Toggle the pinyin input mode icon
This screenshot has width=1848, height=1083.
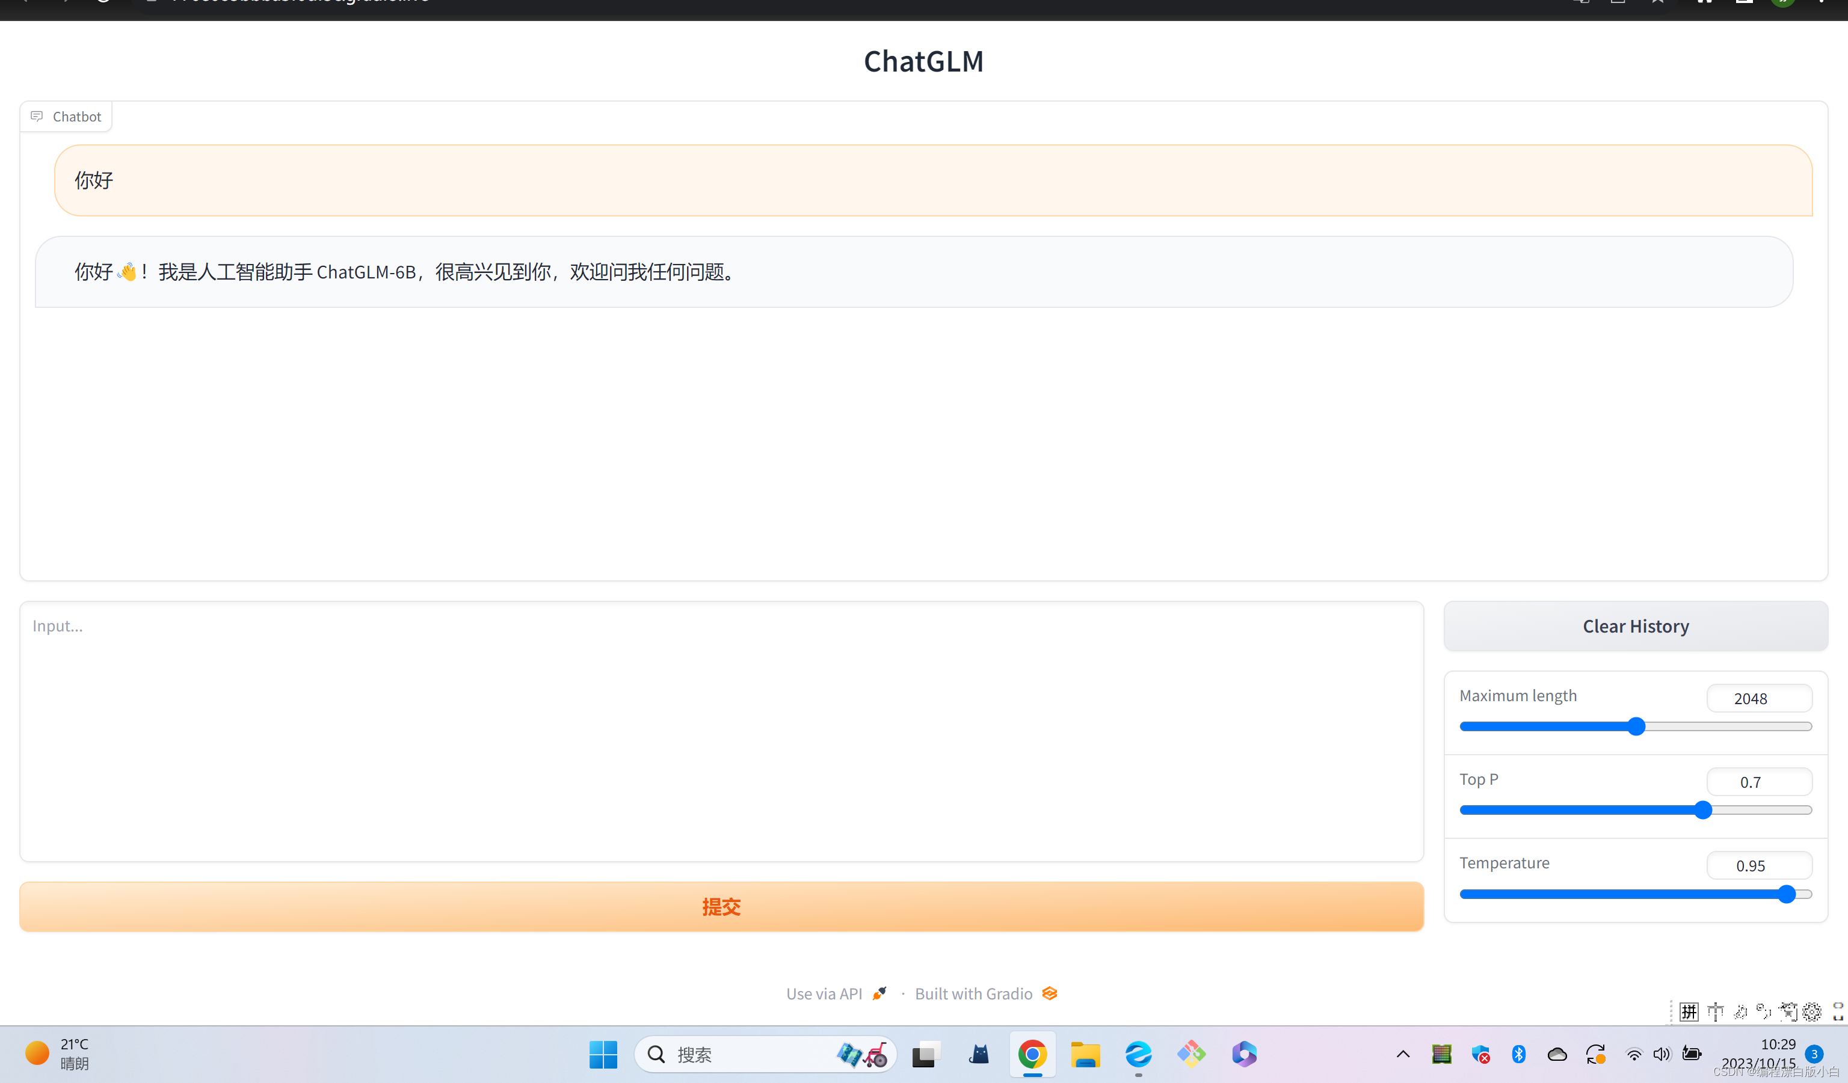1689,1012
